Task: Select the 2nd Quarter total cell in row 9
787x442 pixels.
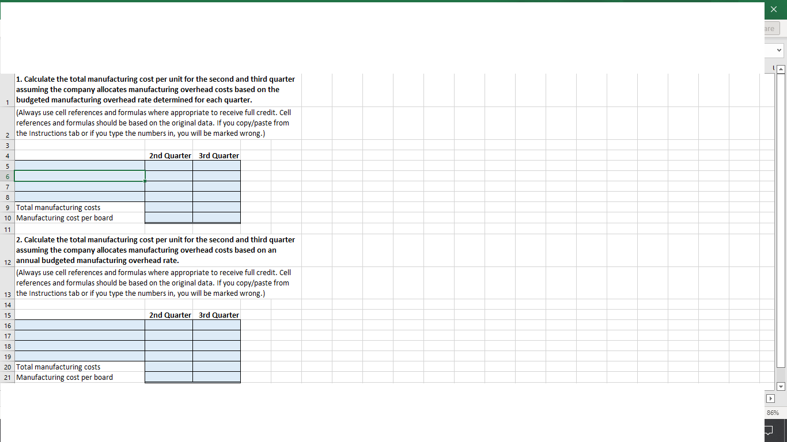Action: click(169, 207)
